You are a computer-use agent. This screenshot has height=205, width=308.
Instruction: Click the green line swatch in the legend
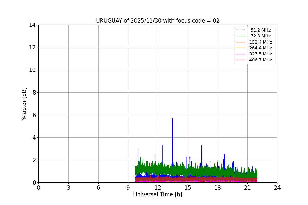coord(240,36)
